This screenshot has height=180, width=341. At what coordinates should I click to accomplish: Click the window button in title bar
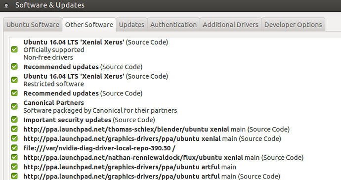[x=6, y=5]
